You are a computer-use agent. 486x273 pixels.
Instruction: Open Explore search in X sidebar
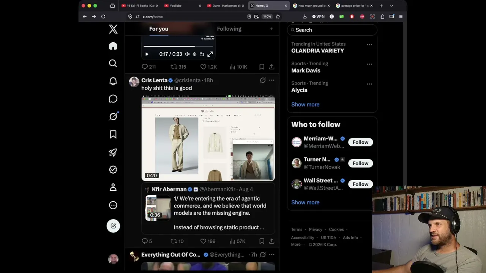(x=113, y=63)
